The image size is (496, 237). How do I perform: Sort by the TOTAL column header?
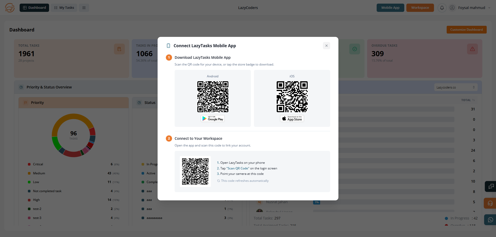468,100
